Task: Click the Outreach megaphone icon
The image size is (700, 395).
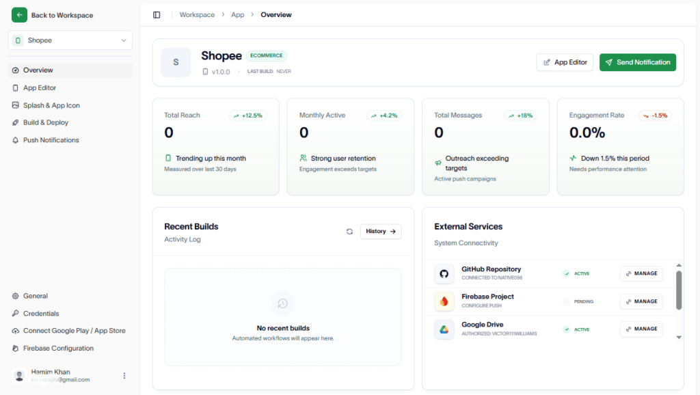Action: [438, 163]
